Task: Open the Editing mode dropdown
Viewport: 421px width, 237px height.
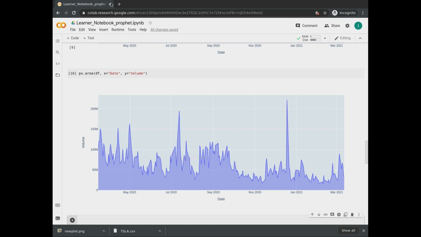Action: click(342, 38)
